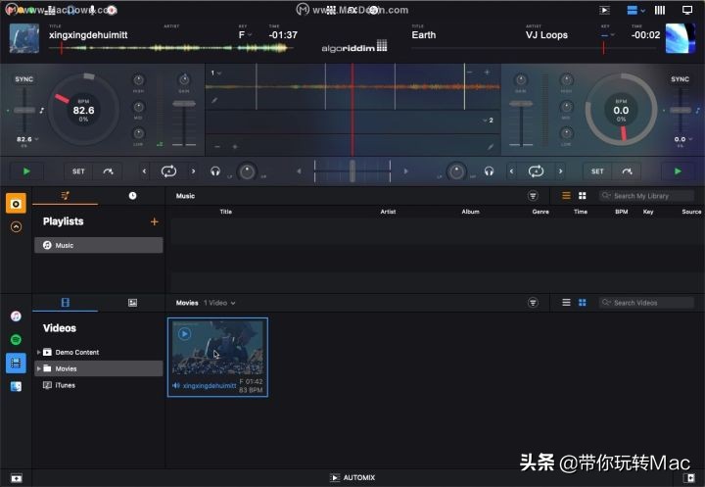The width and height of the screenshot is (705, 487).
Task: Switch to the video film tab
Action: pyautogui.click(x=66, y=303)
